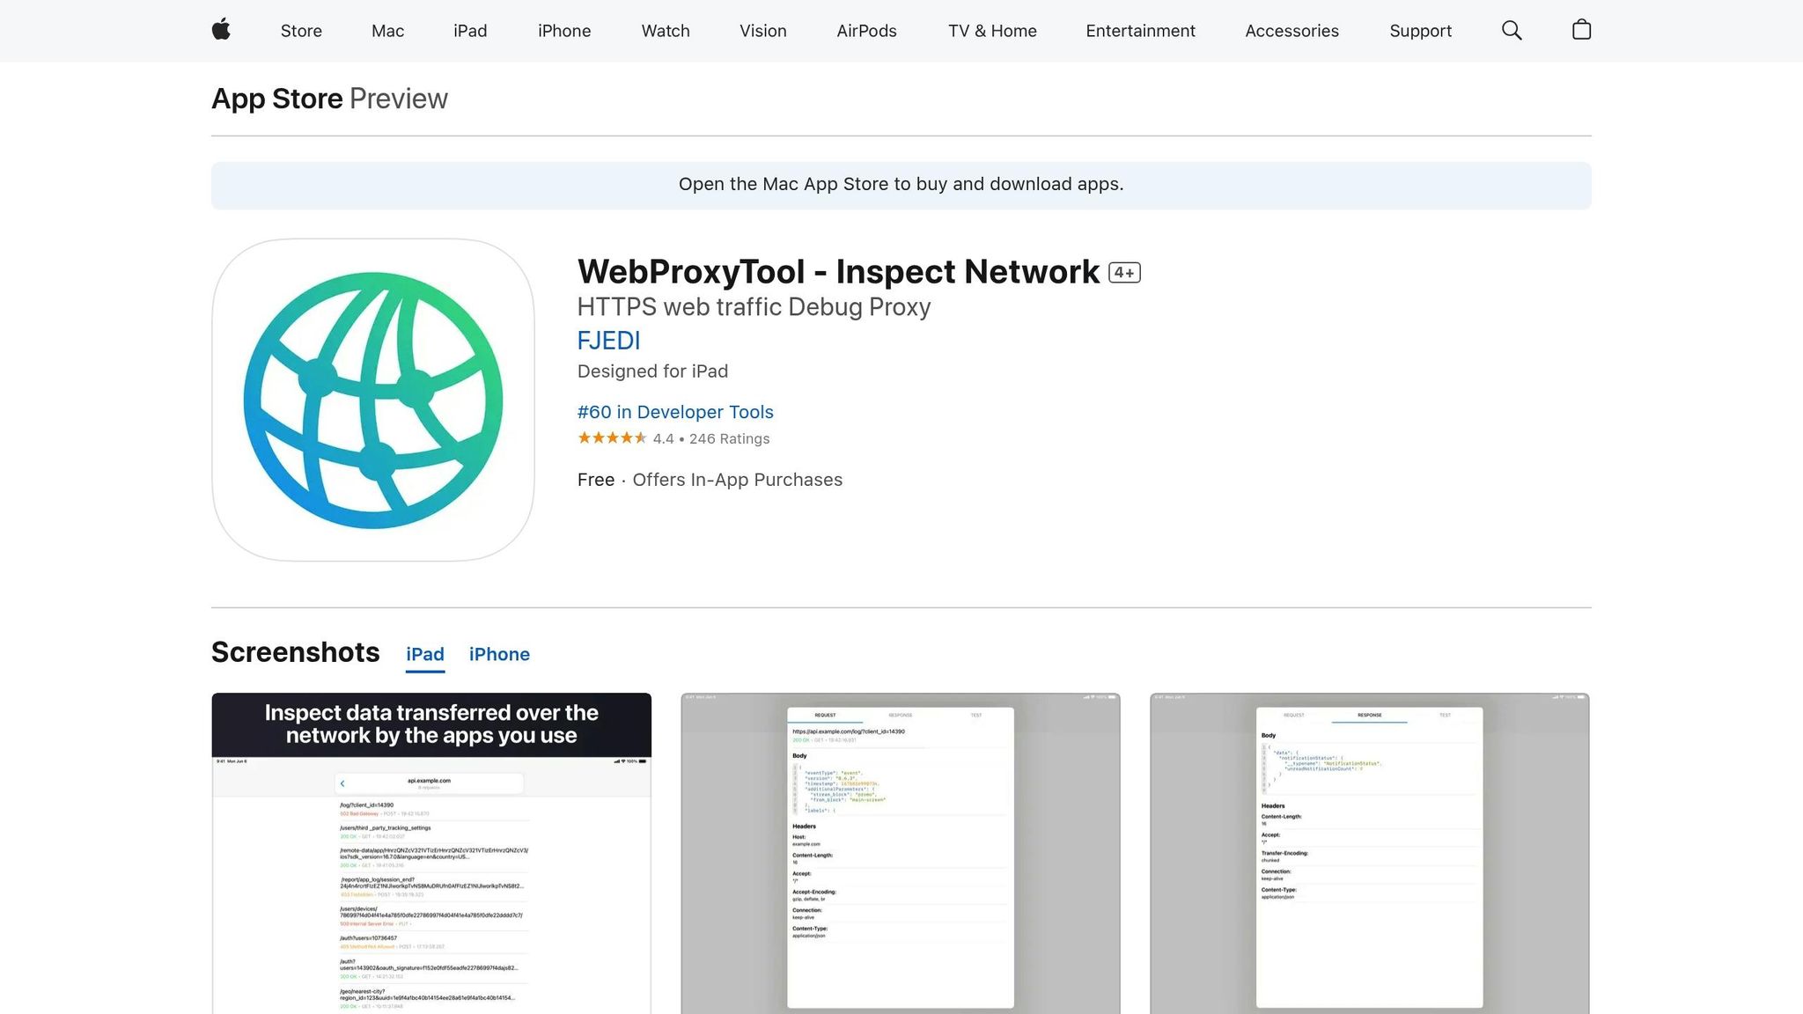Viewport: 1803px width, 1014px height.
Task: Switch to iPhone screenshots tab
Action: [499, 654]
